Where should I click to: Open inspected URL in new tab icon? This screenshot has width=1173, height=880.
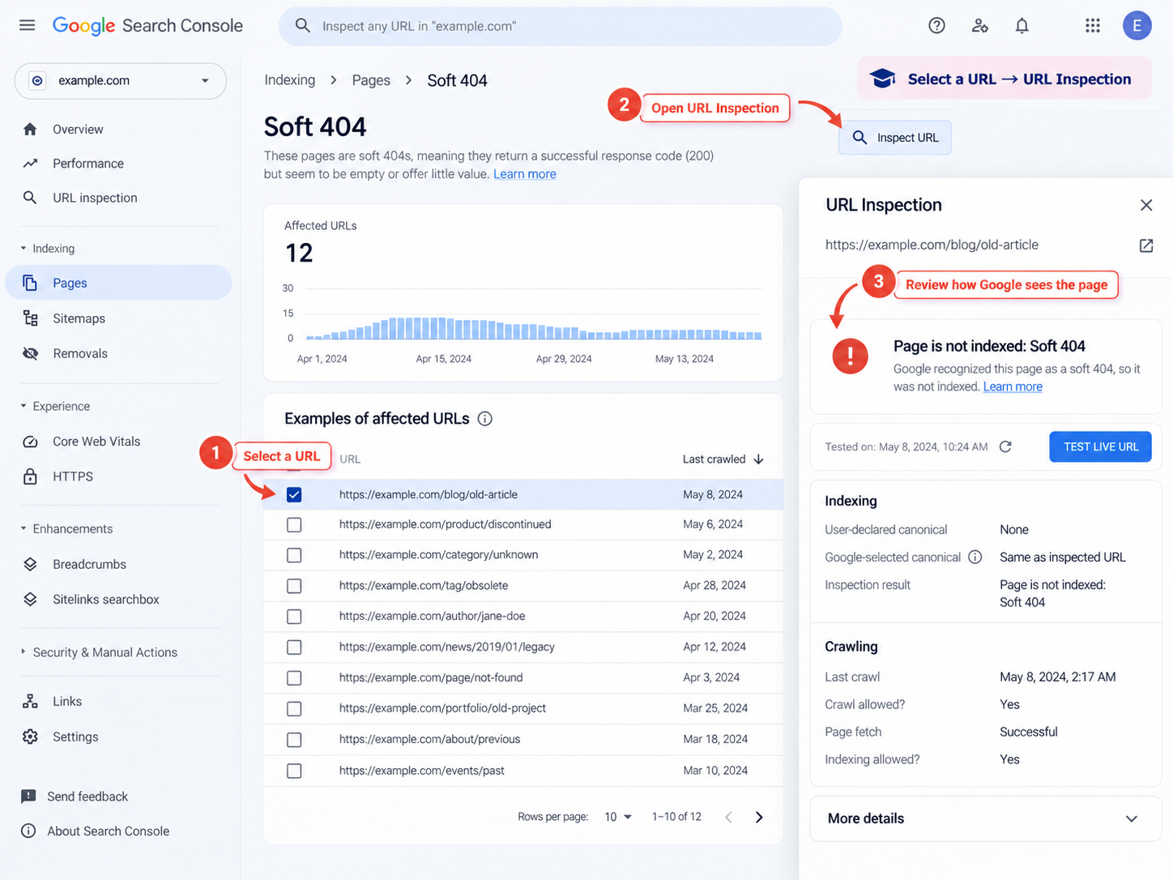tap(1146, 245)
